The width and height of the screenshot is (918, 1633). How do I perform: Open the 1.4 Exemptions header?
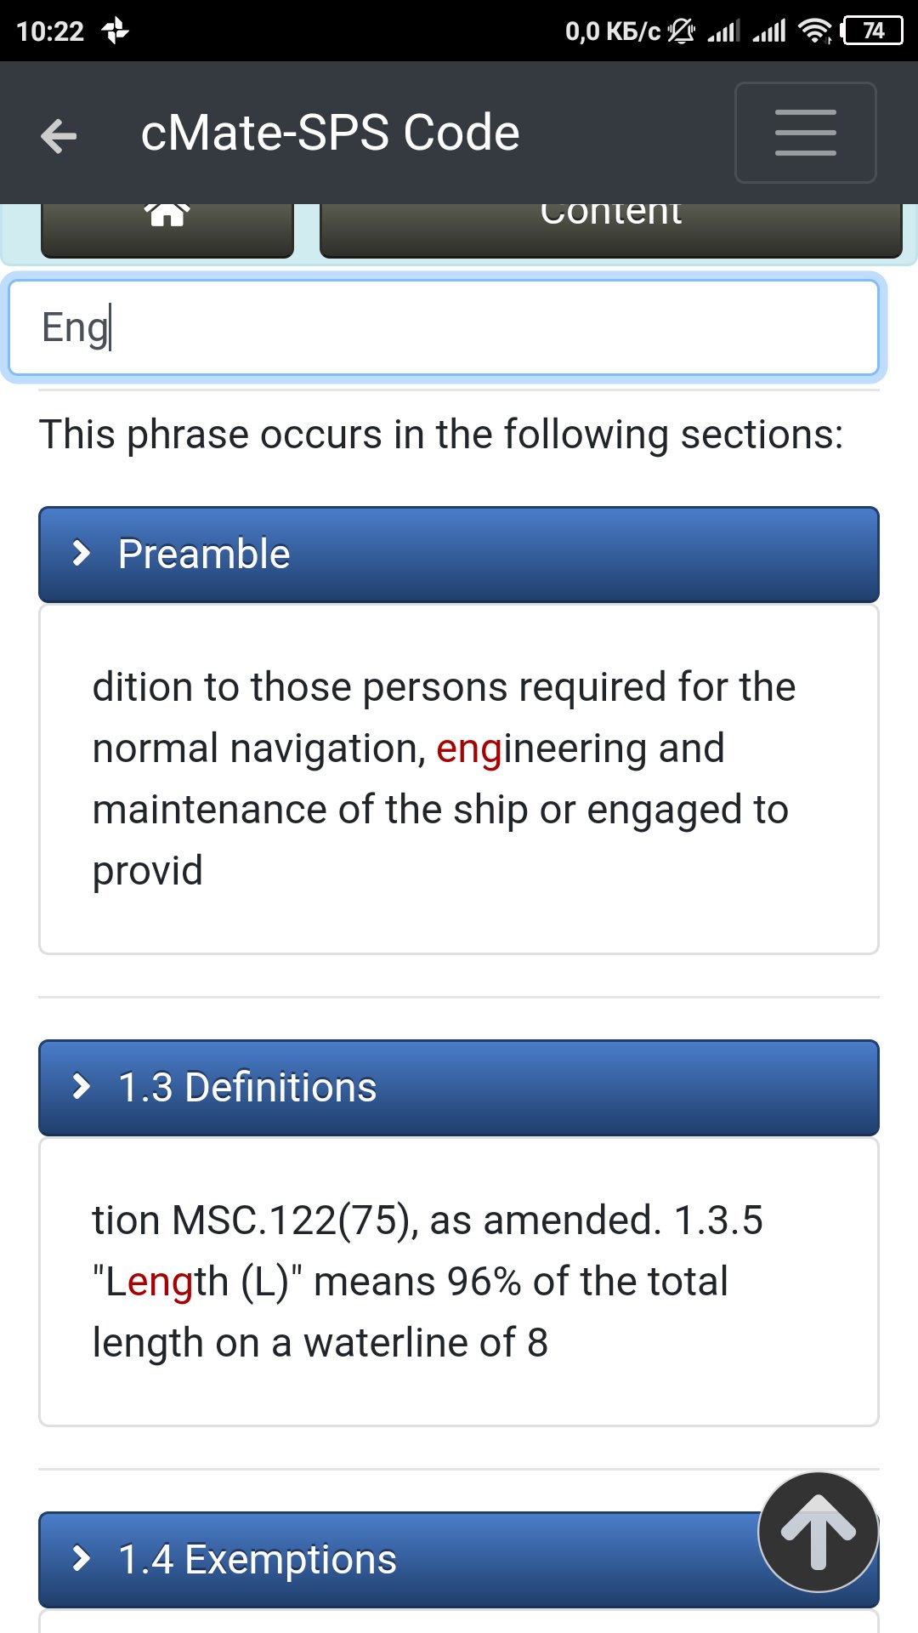coord(408,1560)
